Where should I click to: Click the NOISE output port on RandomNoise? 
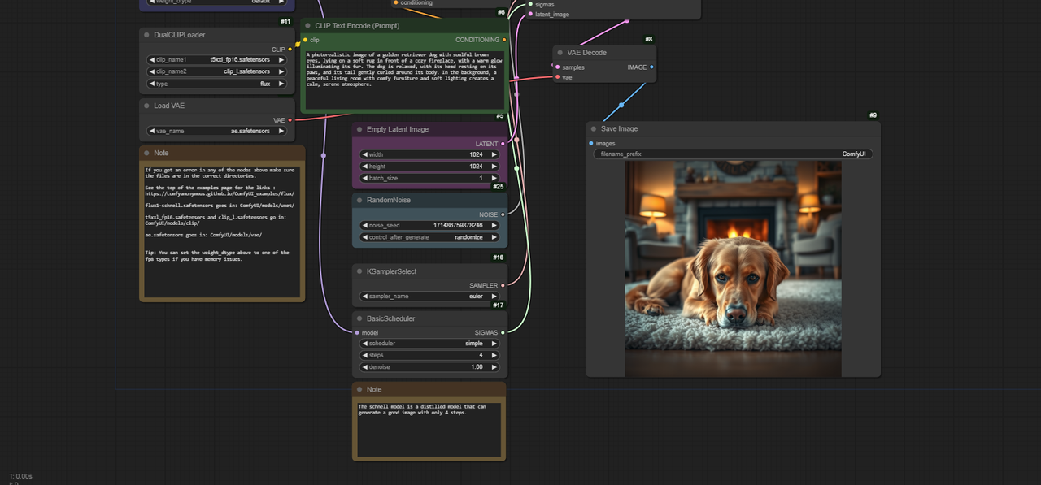point(503,214)
